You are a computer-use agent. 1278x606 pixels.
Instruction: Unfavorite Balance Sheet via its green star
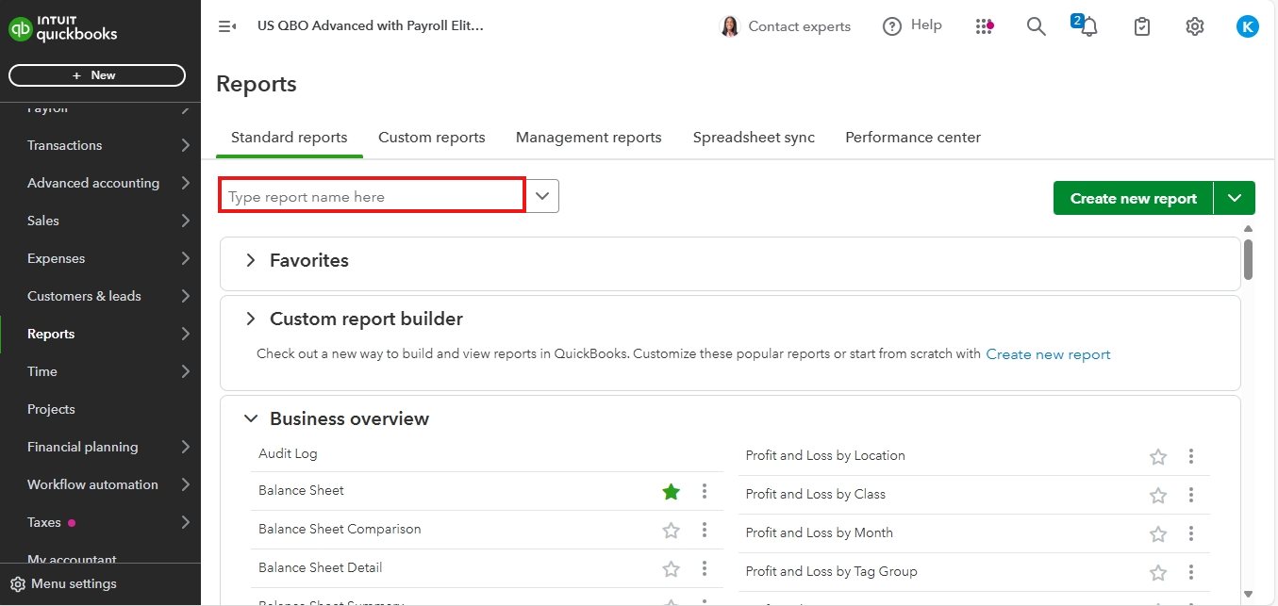tap(671, 491)
